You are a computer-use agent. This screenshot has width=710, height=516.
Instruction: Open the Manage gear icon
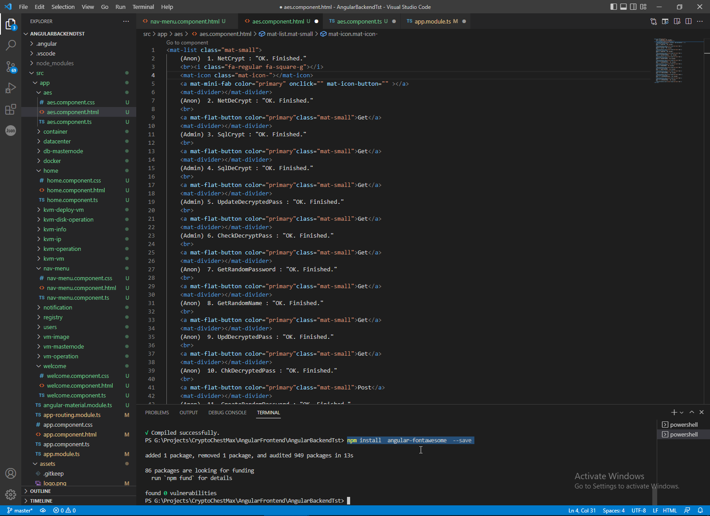(11, 494)
